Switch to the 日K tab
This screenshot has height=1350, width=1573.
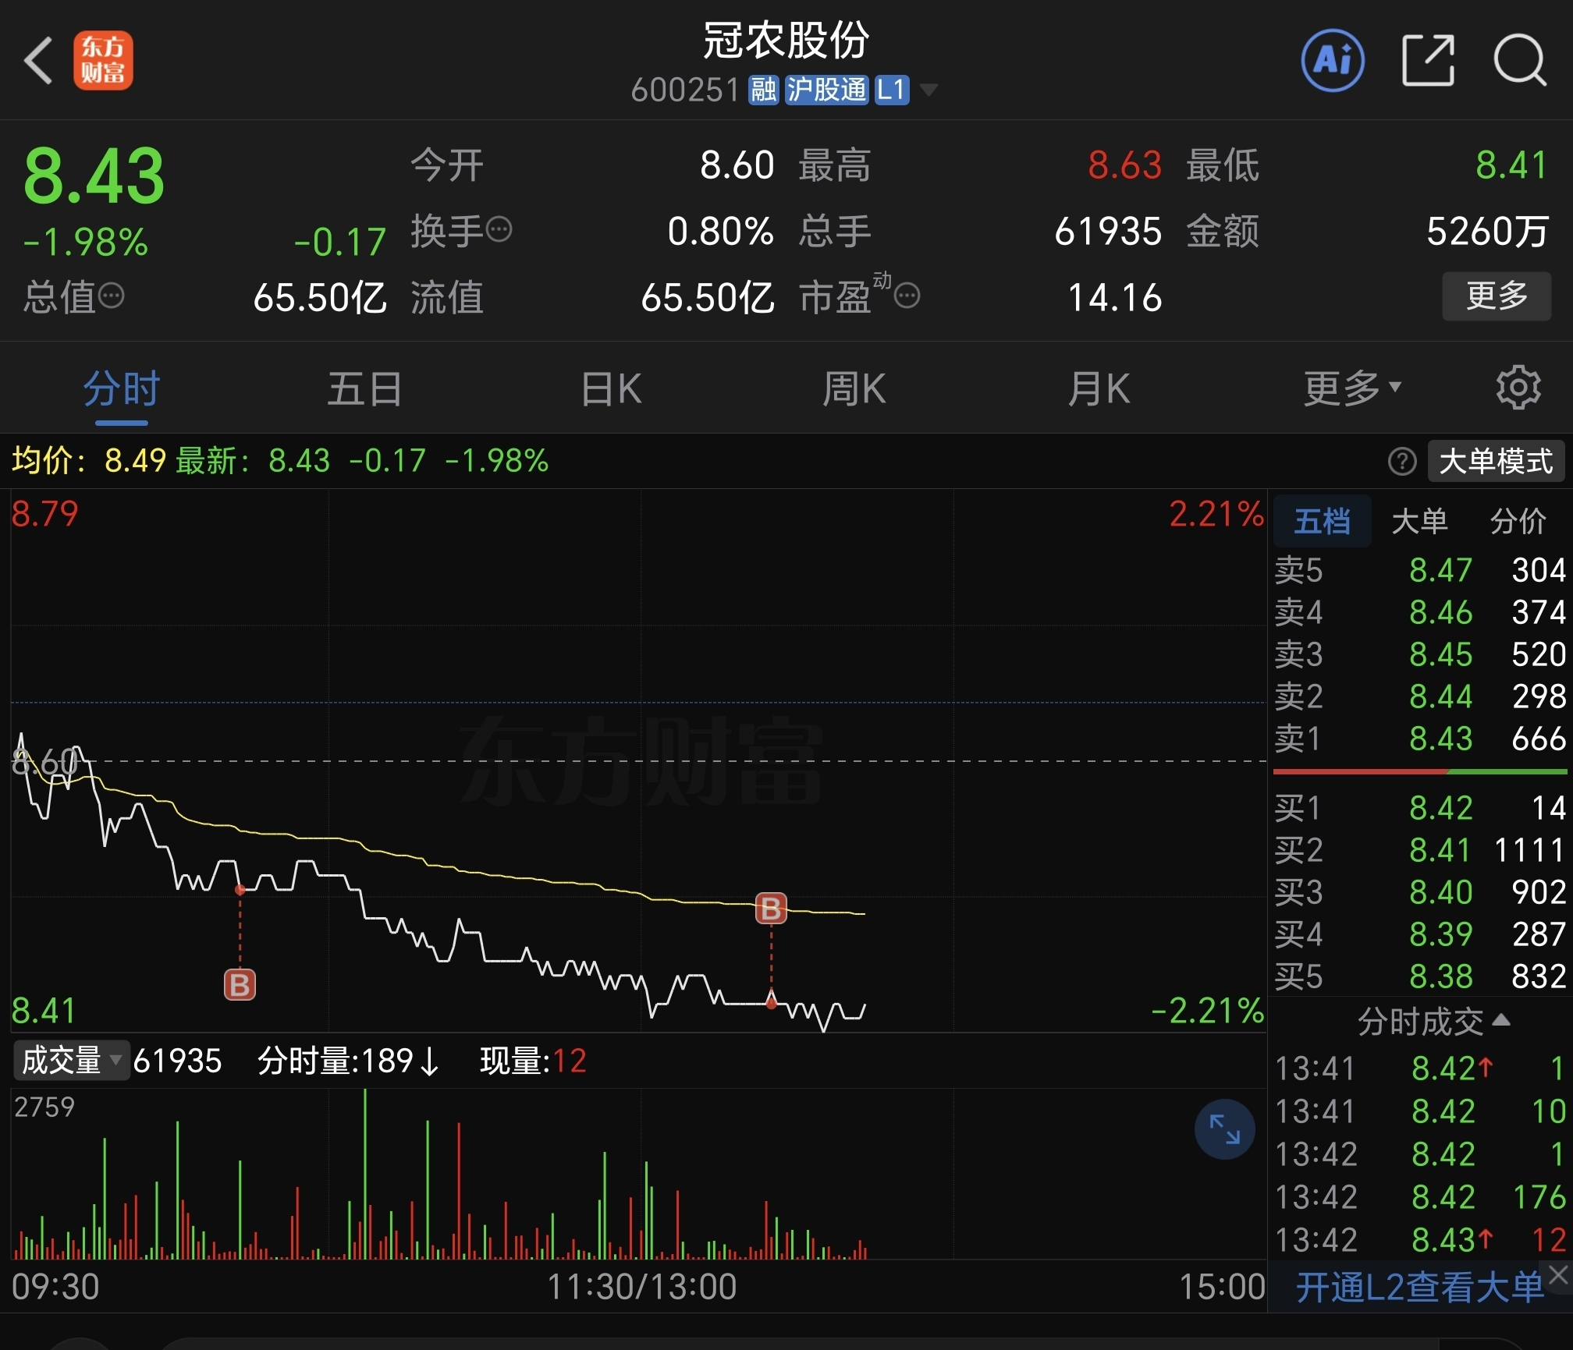(611, 388)
